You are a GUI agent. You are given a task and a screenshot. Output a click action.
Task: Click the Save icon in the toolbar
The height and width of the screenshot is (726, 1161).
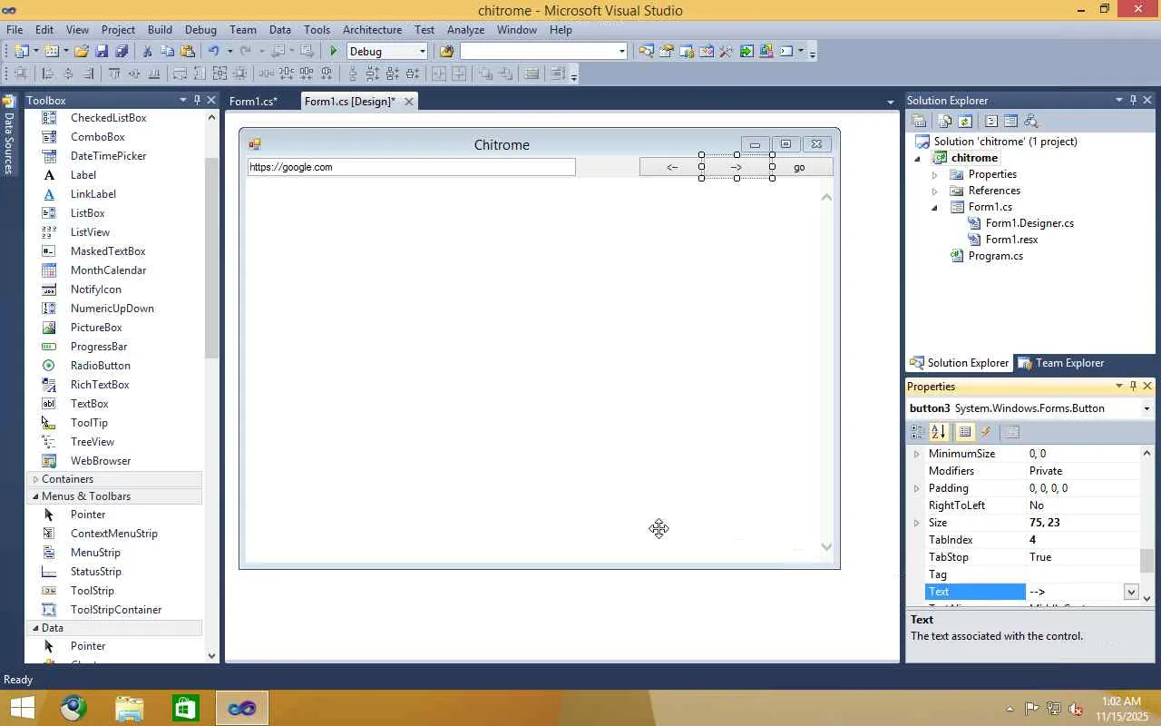[102, 52]
